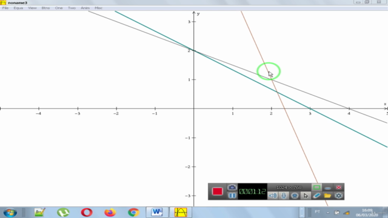Minimize the recorder toolbar
Viewport: 388px width, 218px height.
[327, 188]
